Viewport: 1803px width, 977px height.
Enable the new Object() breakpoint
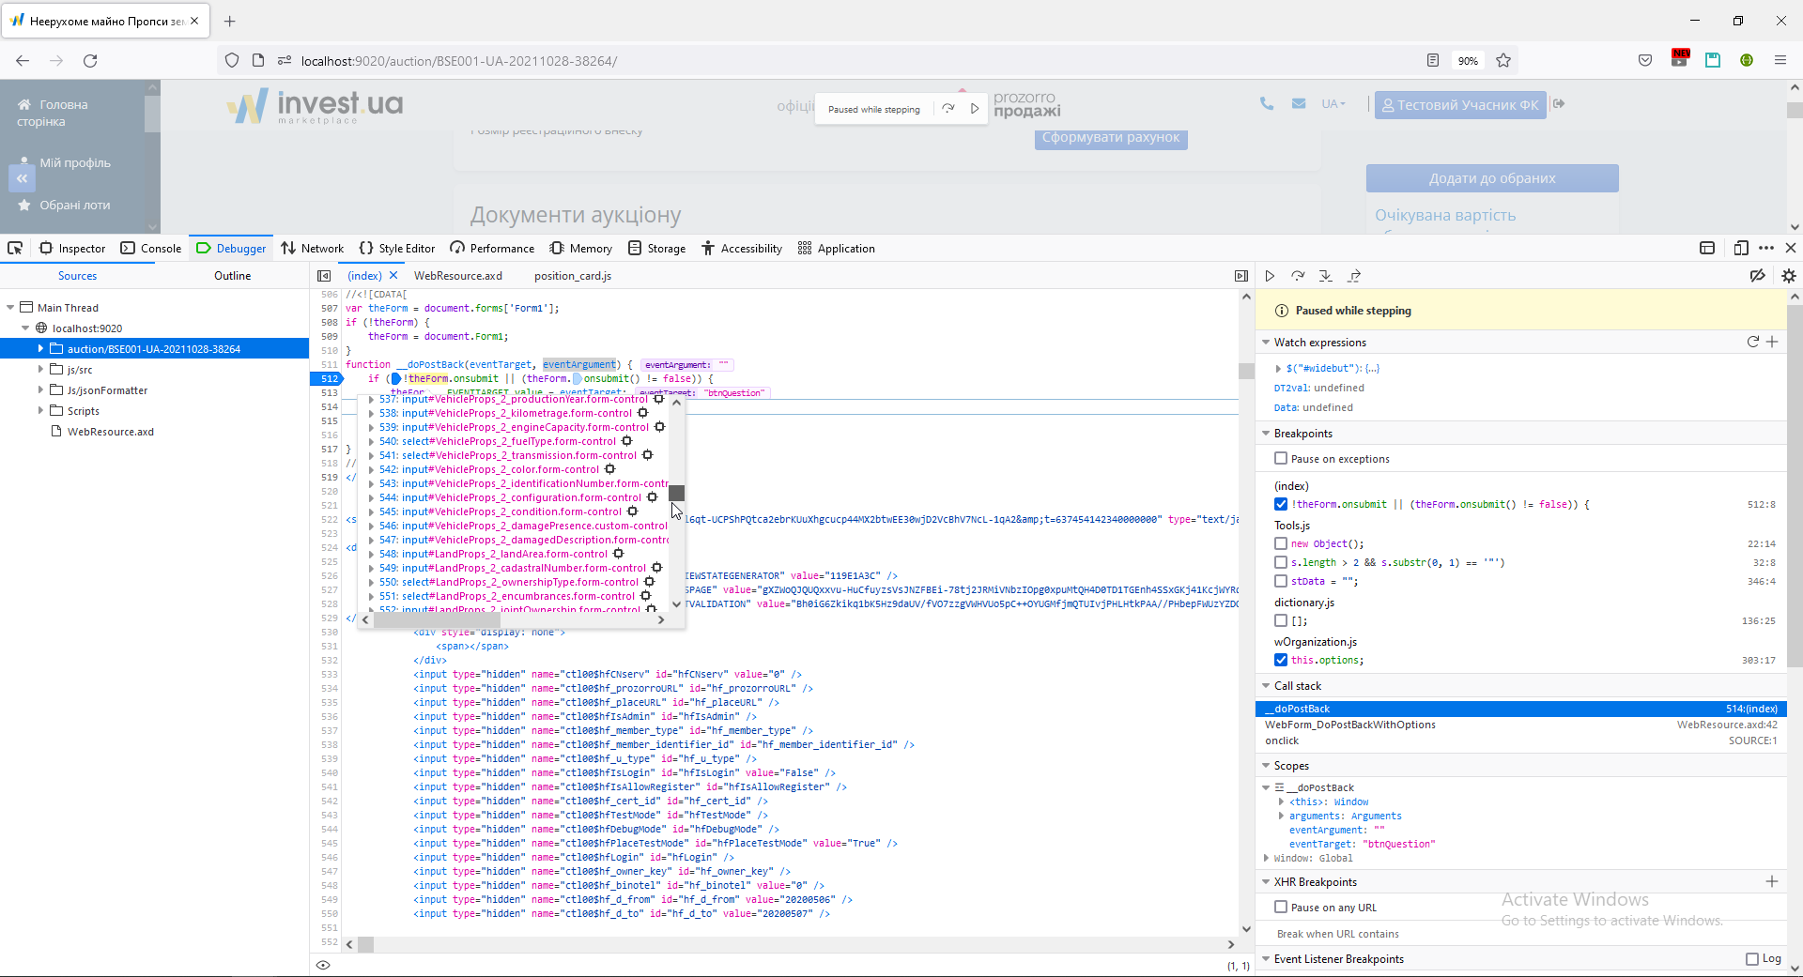(1281, 543)
